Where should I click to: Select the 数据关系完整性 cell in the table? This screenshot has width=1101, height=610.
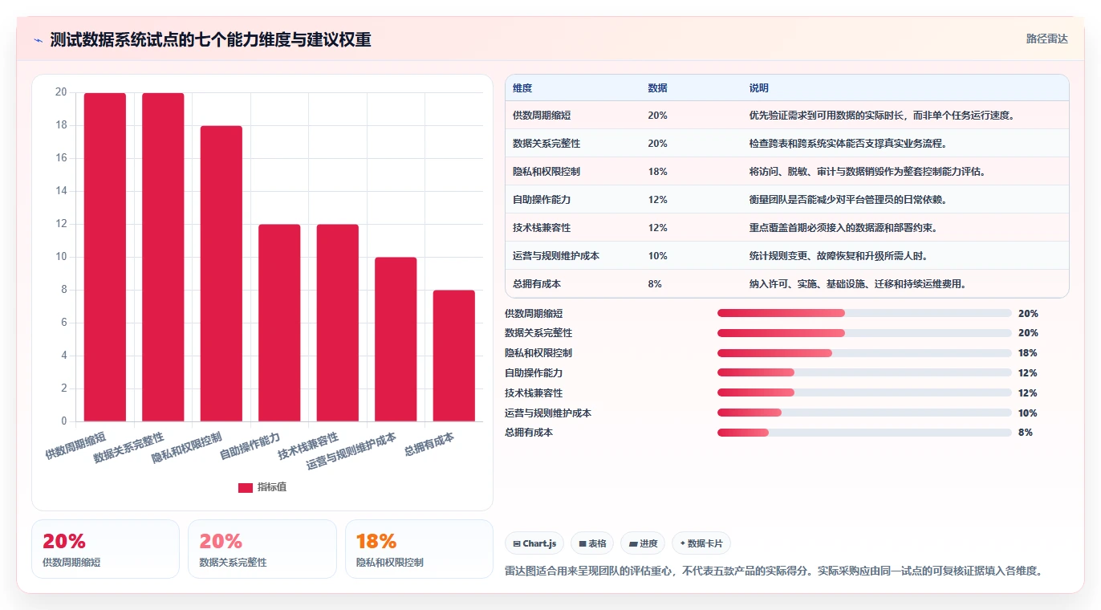pyautogui.click(x=546, y=144)
